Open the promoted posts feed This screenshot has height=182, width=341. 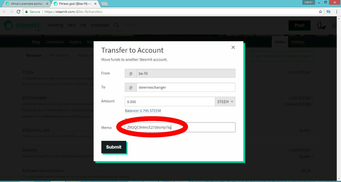pyautogui.click(x=100, y=25)
